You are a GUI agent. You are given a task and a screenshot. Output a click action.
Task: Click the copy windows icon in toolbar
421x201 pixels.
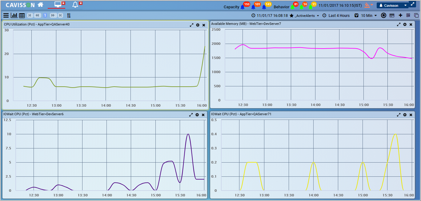point(416,15)
